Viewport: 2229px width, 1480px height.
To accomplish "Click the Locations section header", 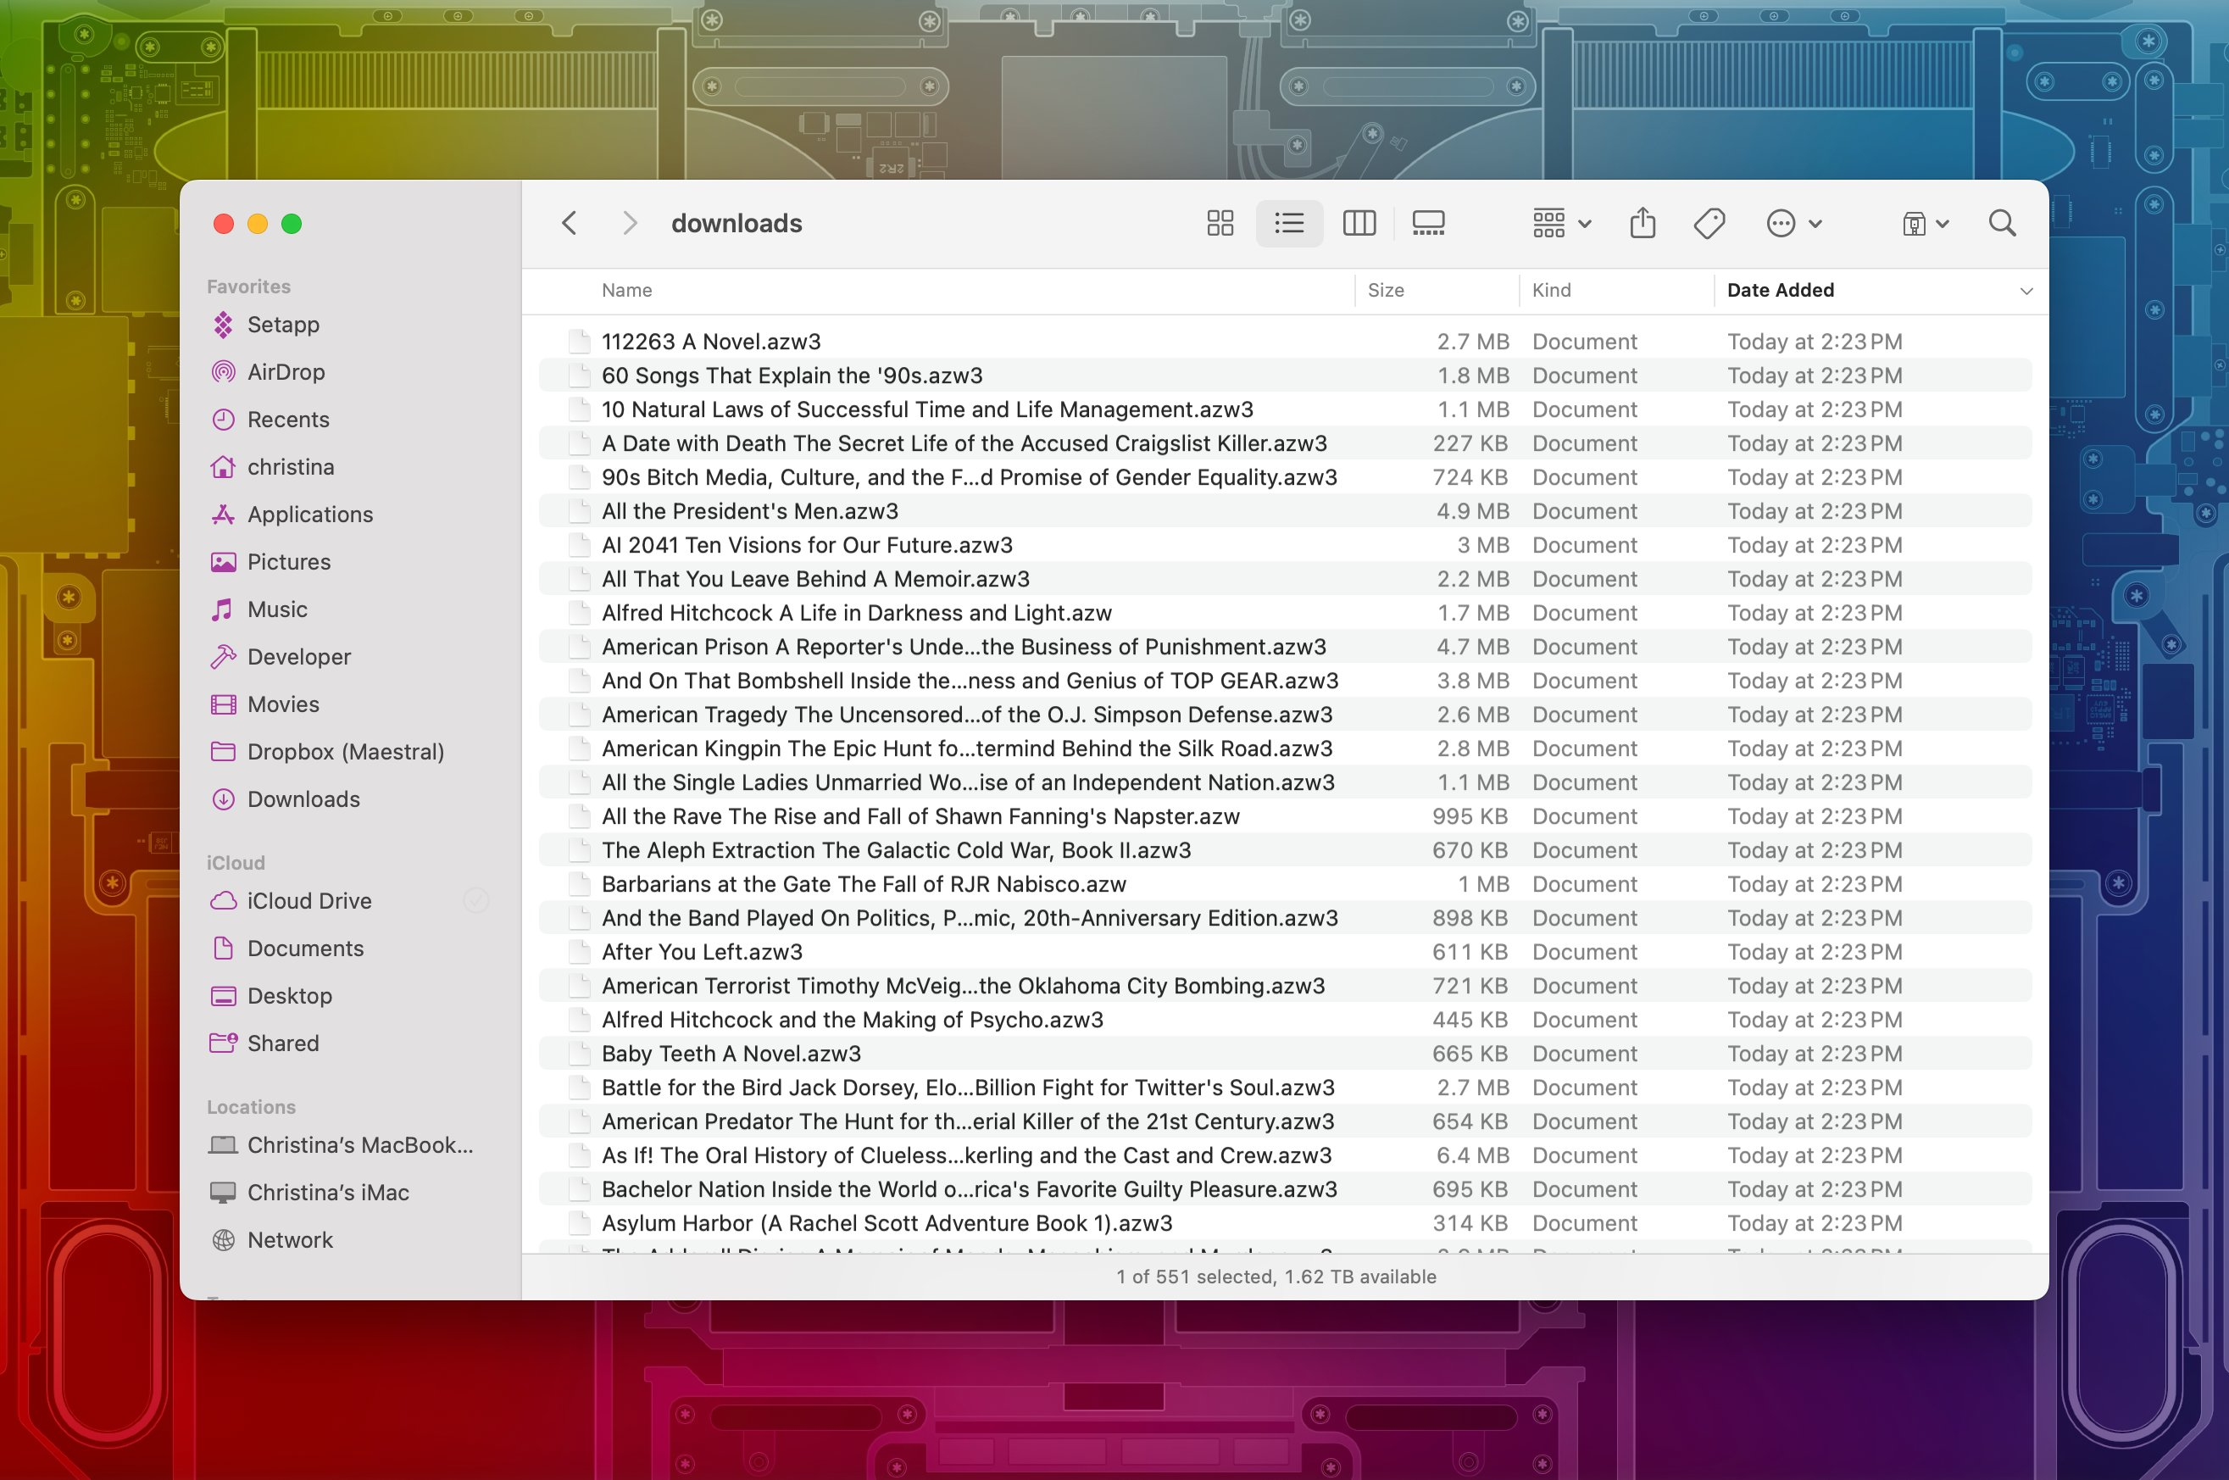I will coord(251,1107).
